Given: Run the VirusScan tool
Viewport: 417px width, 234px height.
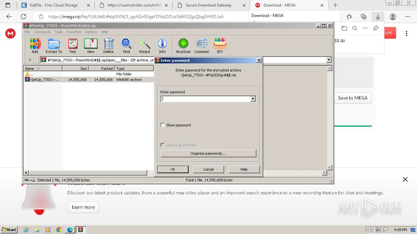Looking at the screenshot, I should (x=183, y=46).
